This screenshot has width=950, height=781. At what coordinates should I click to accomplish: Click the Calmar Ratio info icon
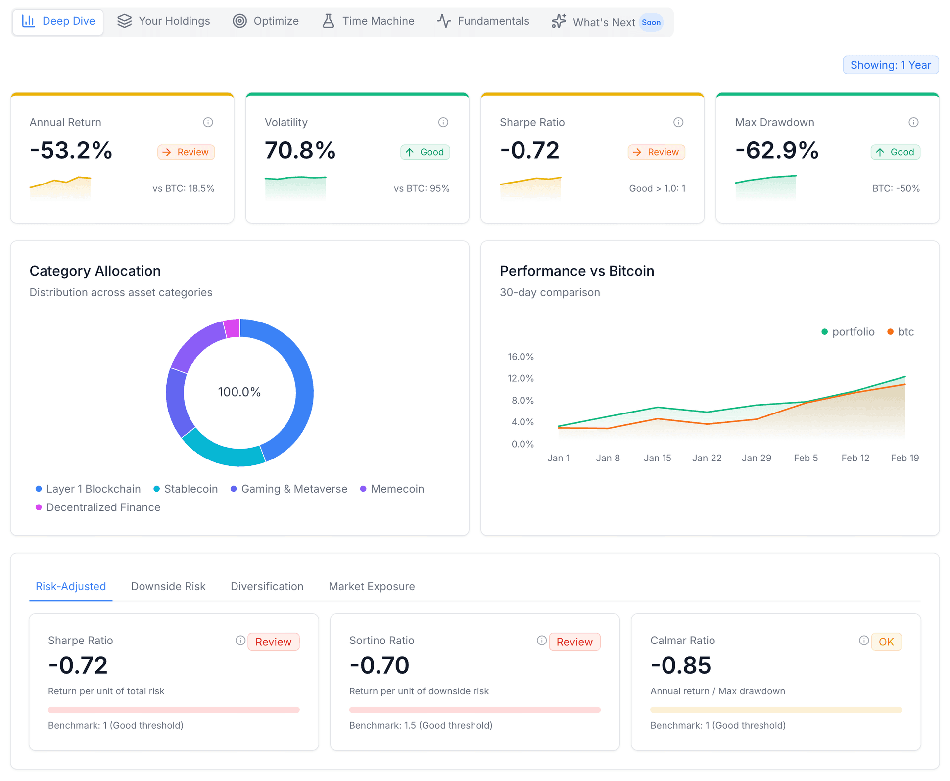863,641
